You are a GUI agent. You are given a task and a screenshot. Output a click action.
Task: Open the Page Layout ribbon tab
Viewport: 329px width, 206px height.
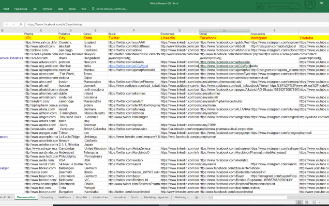21,9
